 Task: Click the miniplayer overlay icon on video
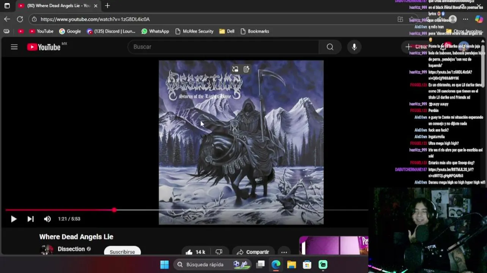[x=235, y=69]
